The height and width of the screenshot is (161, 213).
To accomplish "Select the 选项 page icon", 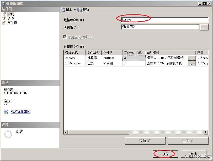I will (x=4, y=18).
